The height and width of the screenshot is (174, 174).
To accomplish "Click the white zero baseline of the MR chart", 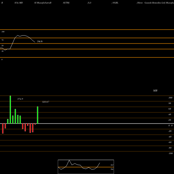I will click(x=87, y=124).
